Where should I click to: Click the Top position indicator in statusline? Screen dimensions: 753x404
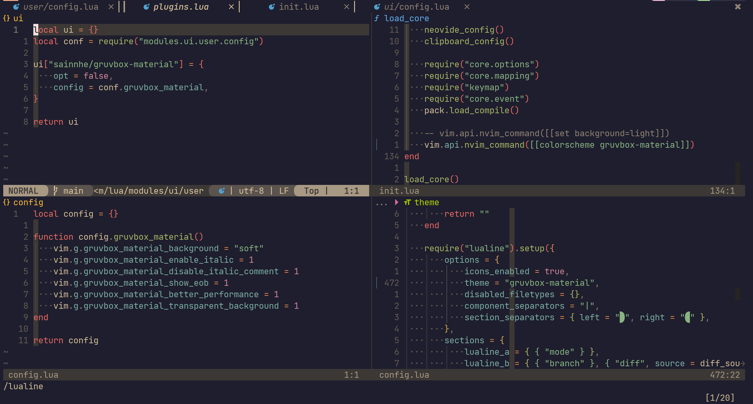311,191
